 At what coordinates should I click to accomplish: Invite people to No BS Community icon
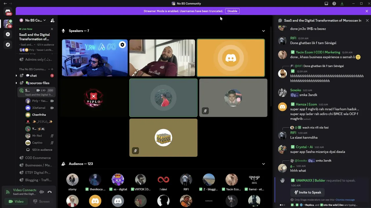coord(52,20)
